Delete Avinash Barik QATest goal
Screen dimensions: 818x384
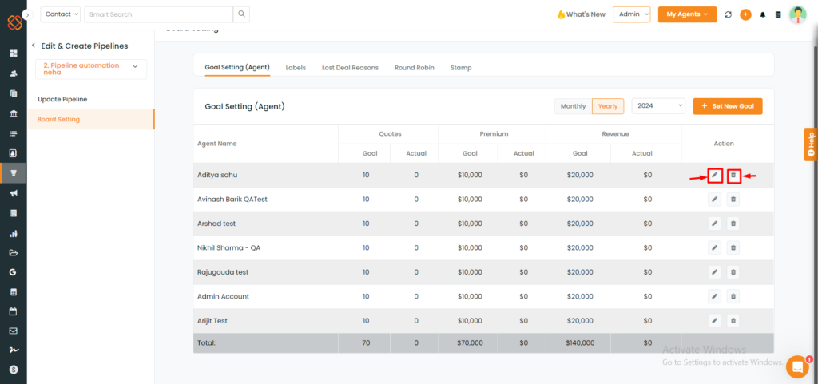point(733,200)
